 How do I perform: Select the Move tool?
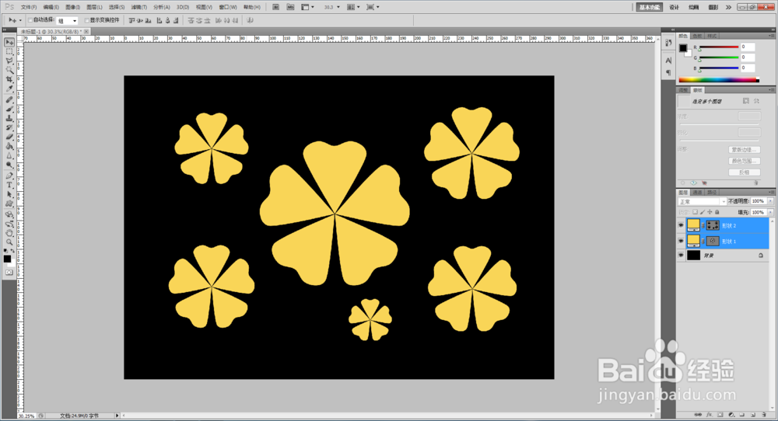click(x=9, y=42)
